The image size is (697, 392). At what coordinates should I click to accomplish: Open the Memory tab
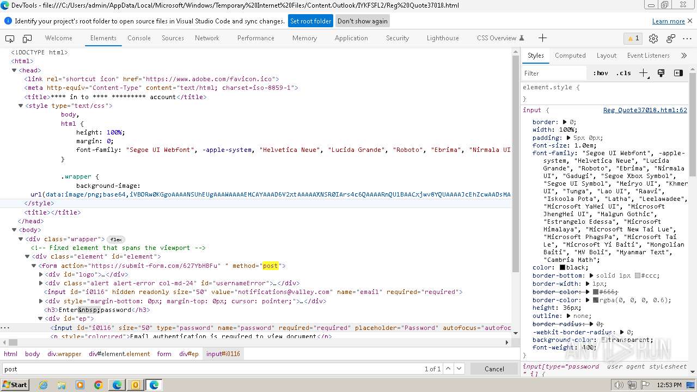304,38
